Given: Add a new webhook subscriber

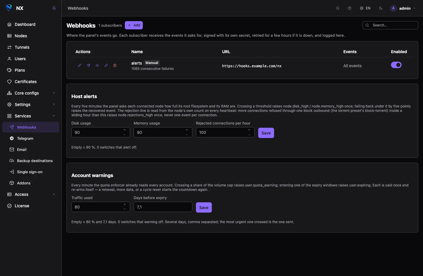Looking at the screenshot, I should pyautogui.click(x=134, y=25).
